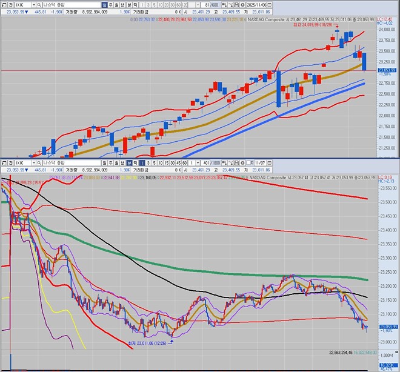This screenshot has height=372, width=400.
Task: Click the window link icon in bottom chart toolbar
Action: point(4,163)
